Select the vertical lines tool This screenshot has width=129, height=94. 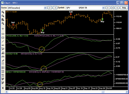(x=3, y=68)
